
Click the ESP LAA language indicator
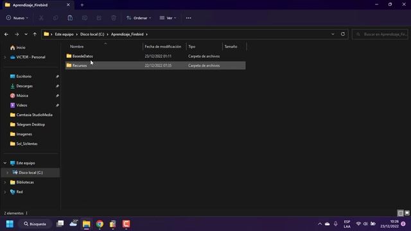[347, 224]
